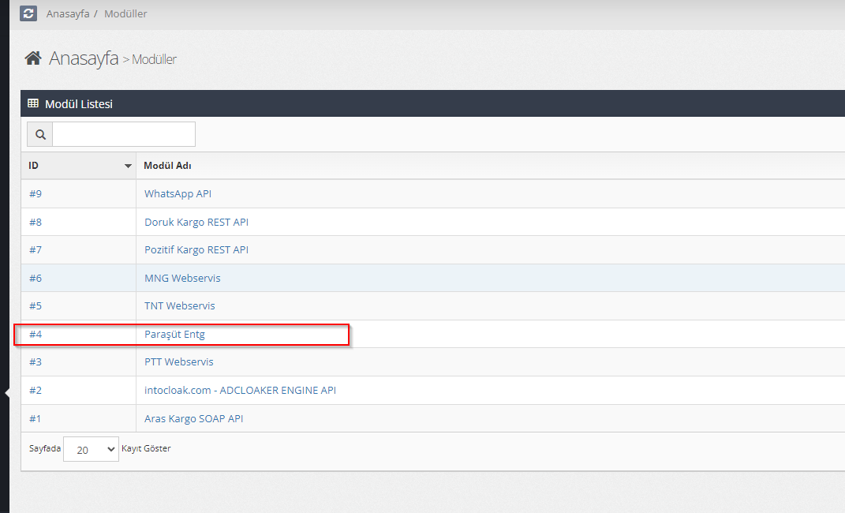The width and height of the screenshot is (845, 513).
Task: Open the WhatsApp API module
Action: click(x=178, y=193)
